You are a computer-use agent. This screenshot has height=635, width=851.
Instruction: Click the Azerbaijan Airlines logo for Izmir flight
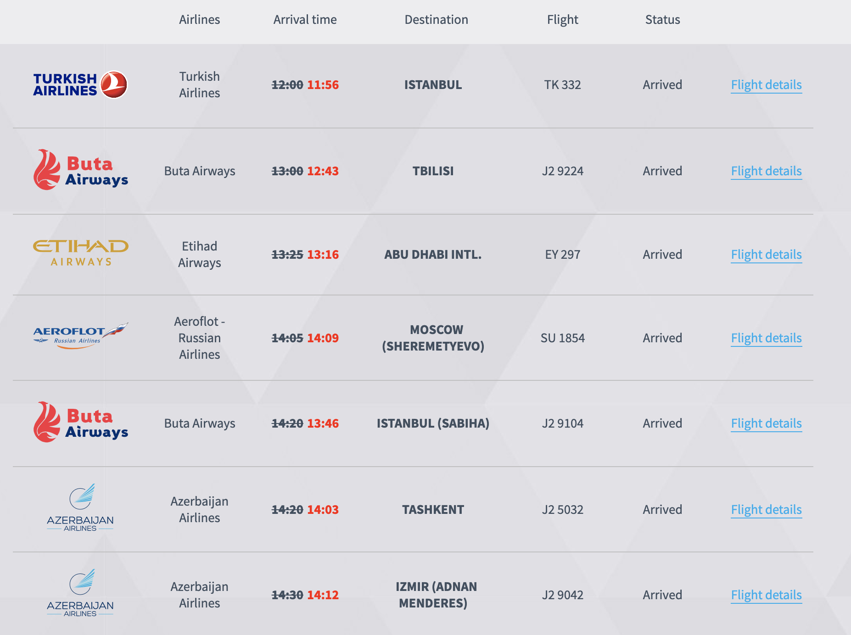pos(80,593)
